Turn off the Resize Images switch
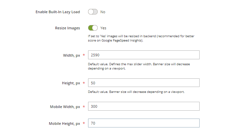 tap(93, 28)
